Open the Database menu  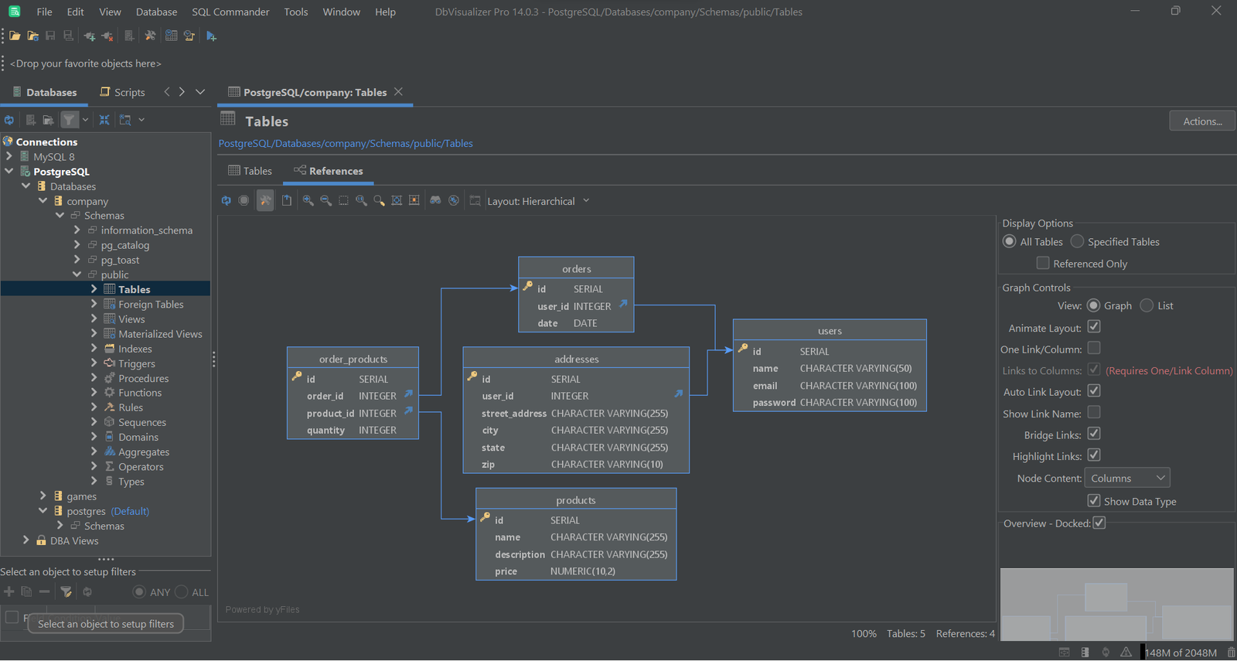tap(156, 12)
